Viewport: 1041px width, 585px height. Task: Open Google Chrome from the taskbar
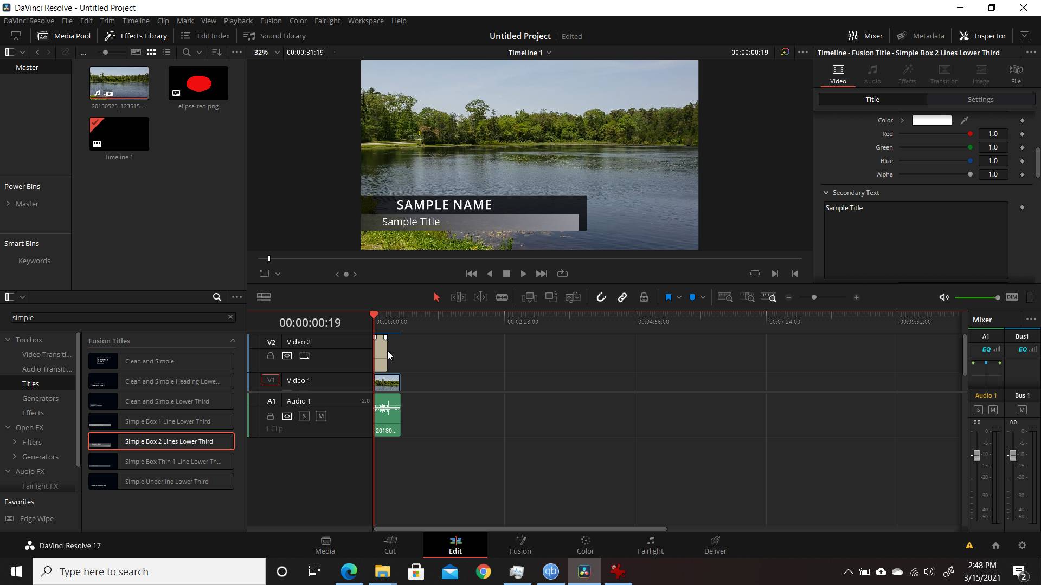[484, 571]
